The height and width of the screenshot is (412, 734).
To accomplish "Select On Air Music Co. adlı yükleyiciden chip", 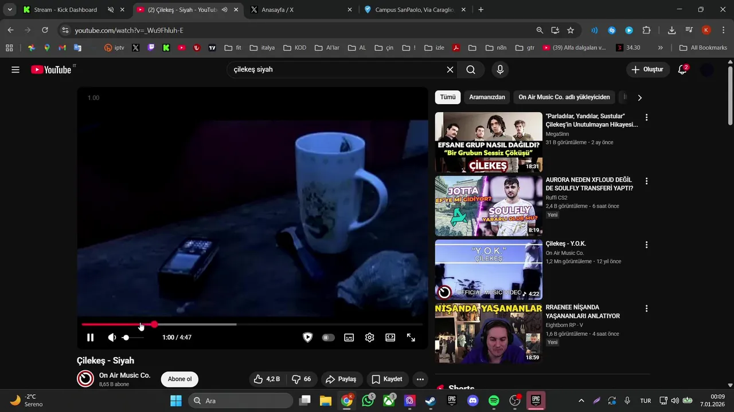I will (564, 97).
